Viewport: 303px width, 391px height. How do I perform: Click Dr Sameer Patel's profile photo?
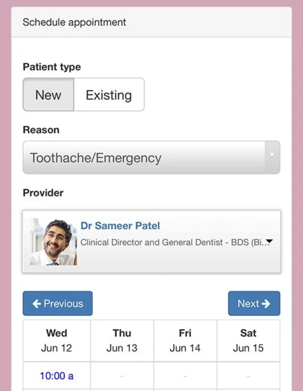pyautogui.click(x=53, y=242)
